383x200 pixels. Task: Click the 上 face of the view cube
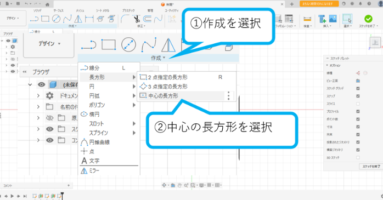pos(375,43)
